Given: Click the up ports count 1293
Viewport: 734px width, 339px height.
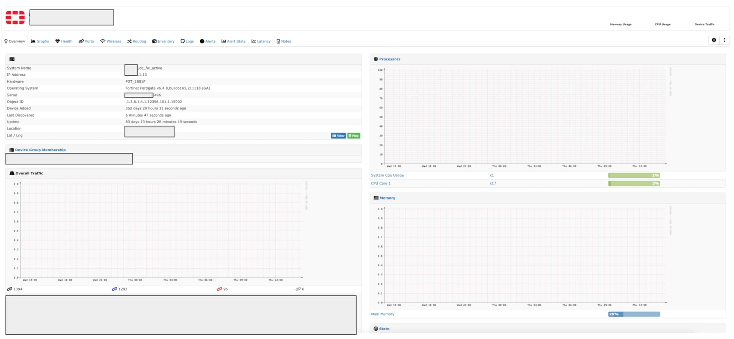Looking at the screenshot, I should (x=123, y=289).
